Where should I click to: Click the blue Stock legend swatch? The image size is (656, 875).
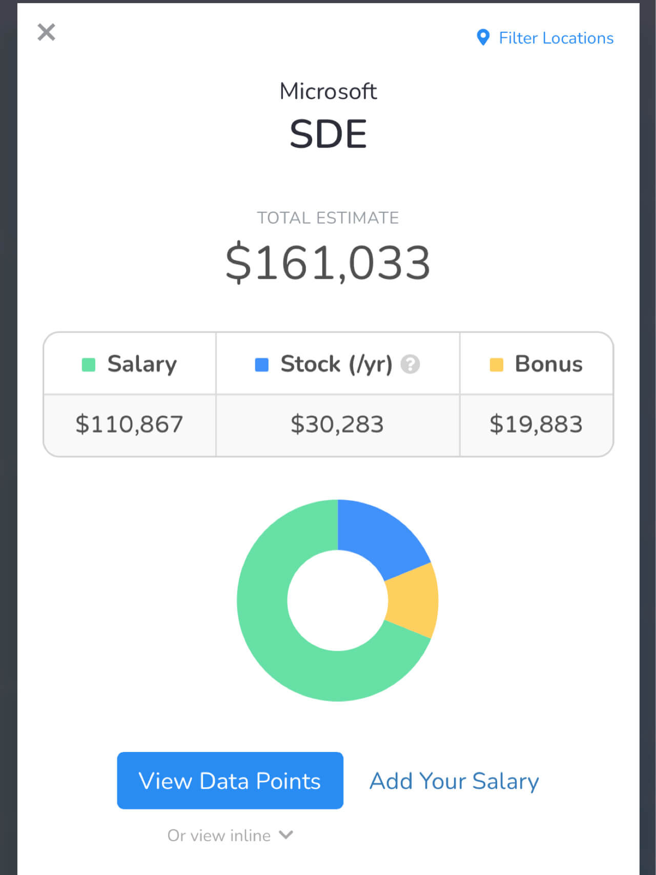tap(262, 364)
